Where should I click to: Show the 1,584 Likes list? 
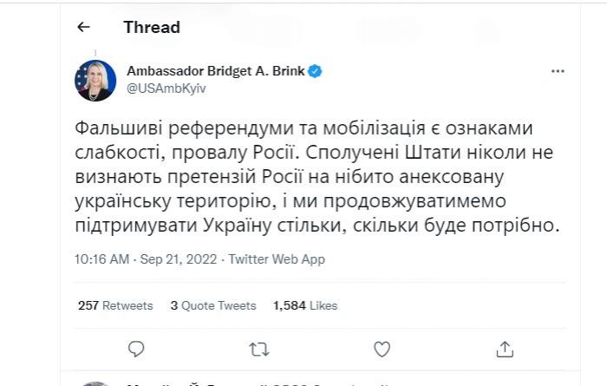coord(305,305)
